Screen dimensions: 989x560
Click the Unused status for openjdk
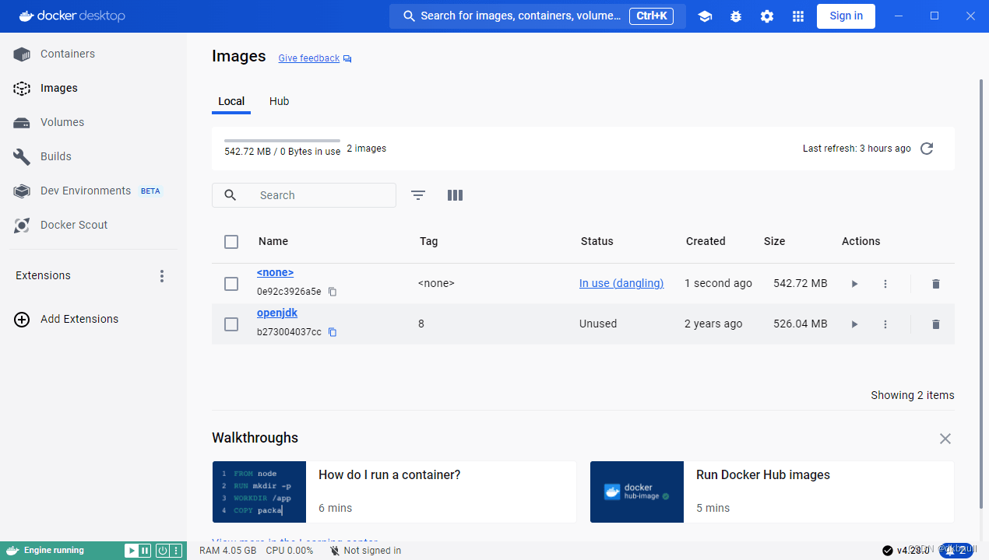(598, 324)
